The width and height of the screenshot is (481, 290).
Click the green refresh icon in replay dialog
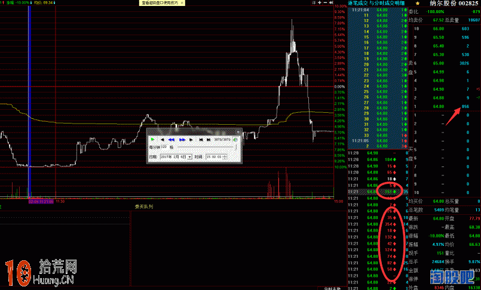(235, 140)
